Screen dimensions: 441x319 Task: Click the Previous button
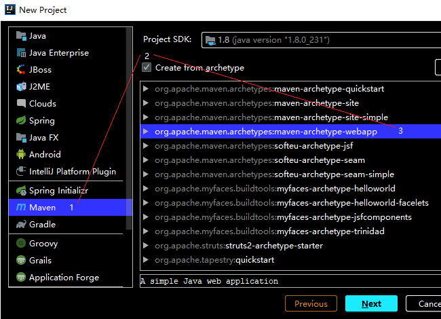pyautogui.click(x=311, y=303)
